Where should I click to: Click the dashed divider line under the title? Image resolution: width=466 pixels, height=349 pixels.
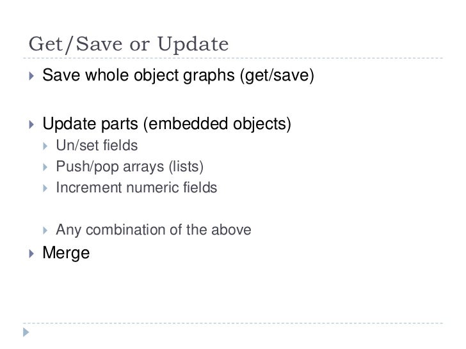[x=233, y=58]
